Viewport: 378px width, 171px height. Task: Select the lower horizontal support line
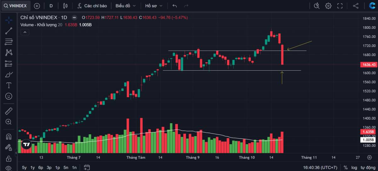tap(232, 70)
